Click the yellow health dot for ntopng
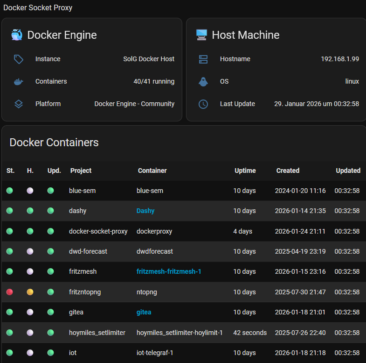 pos(30,292)
